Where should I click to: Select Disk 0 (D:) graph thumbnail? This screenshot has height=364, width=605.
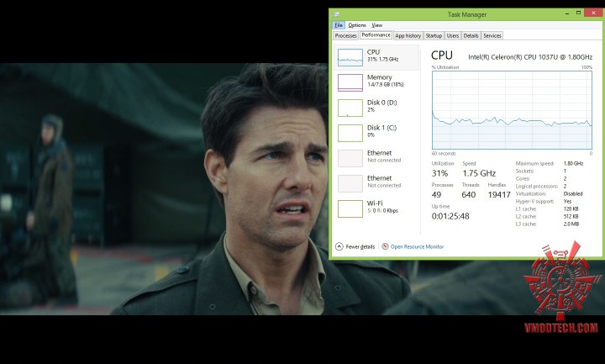tap(350, 108)
